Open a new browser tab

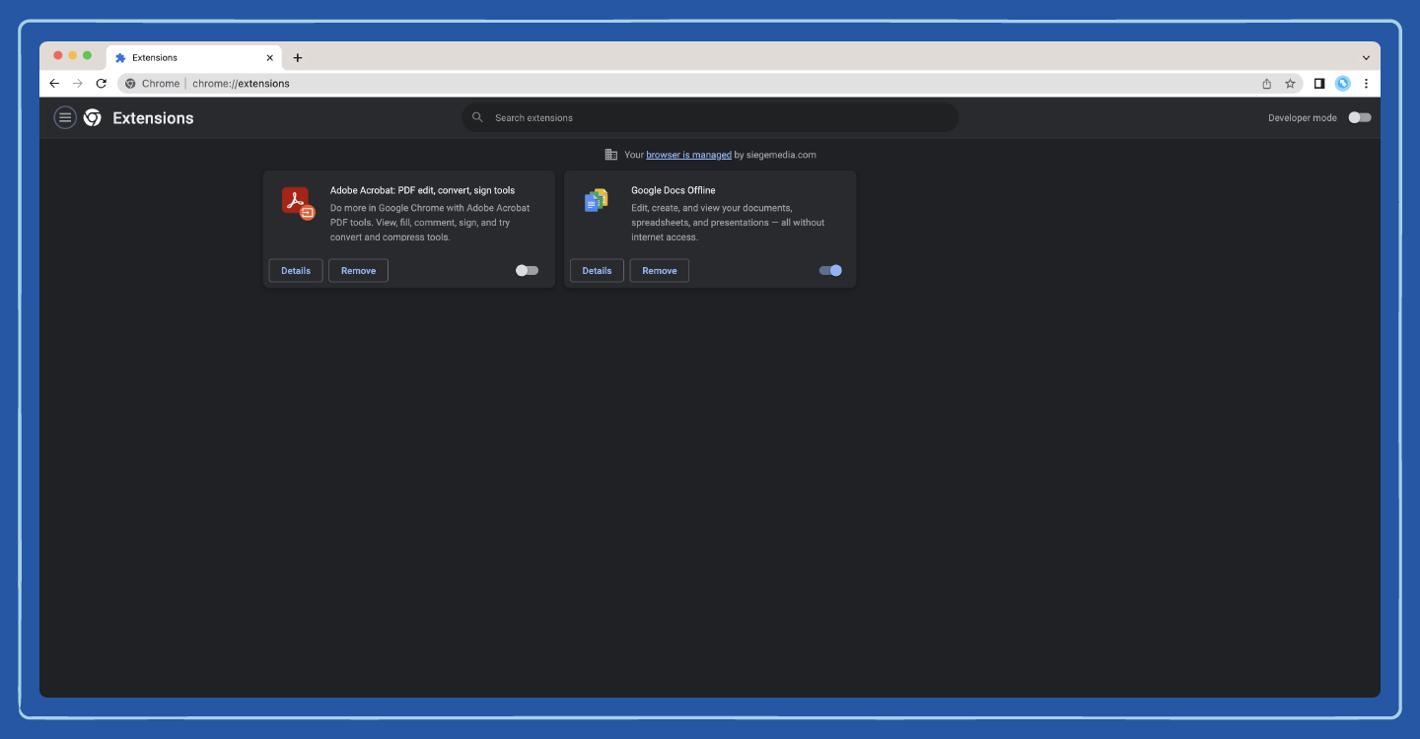pyautogui.click(x=298, y=57)
